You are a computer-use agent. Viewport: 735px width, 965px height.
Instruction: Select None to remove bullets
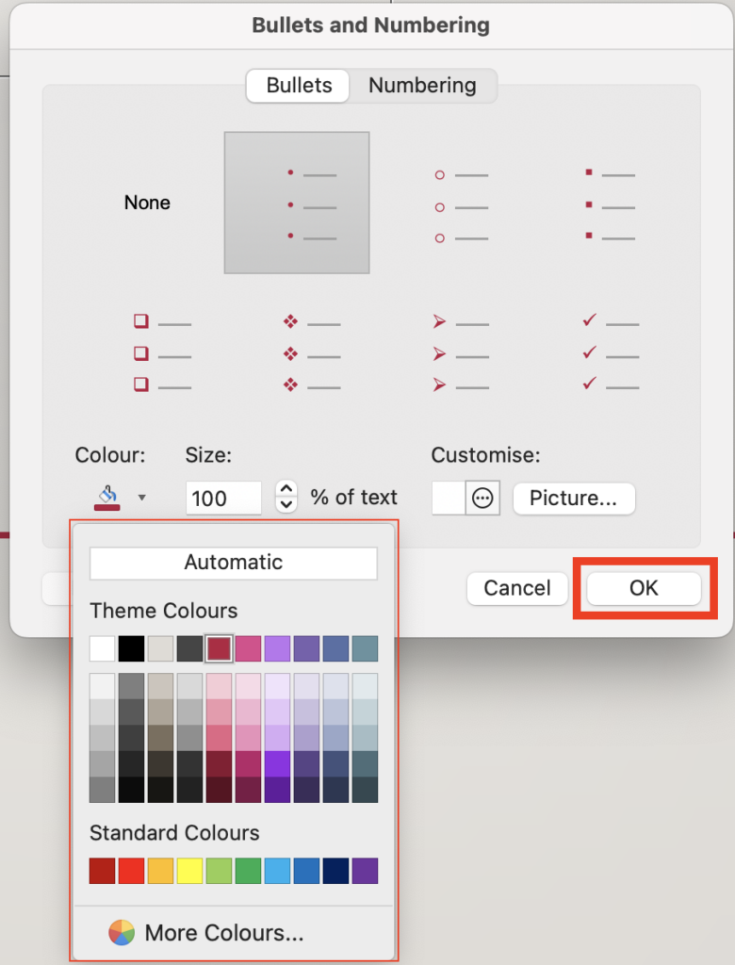click(x=147, y=202)
